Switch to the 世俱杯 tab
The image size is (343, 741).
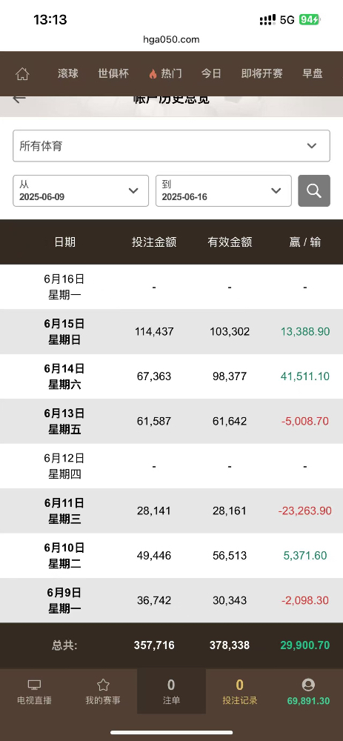coord(113,73)
